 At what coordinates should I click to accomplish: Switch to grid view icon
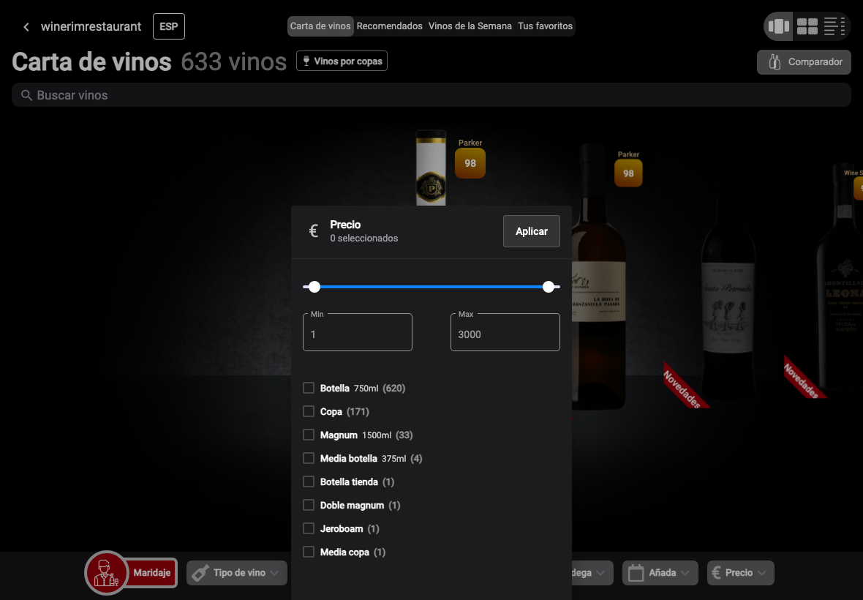(807, 26)
